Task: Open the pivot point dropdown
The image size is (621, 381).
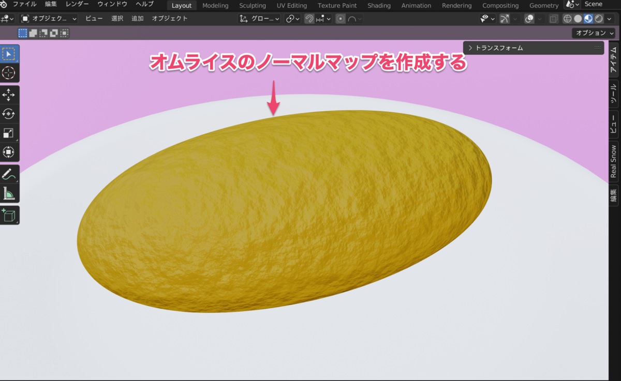Action: pyautogui.click(x=293, y=19)
